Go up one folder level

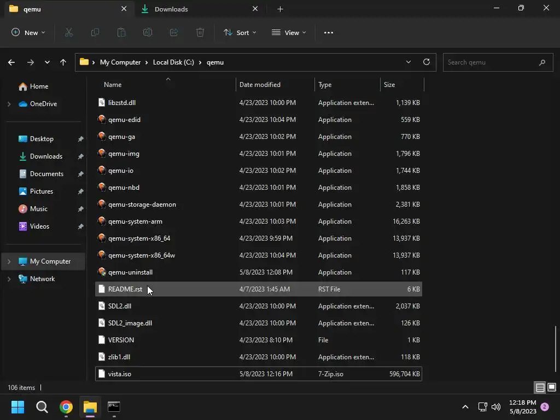[63, 62]
